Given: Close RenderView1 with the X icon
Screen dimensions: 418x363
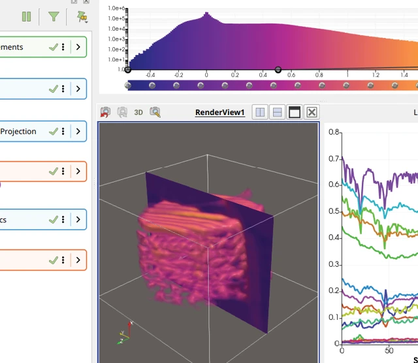Looking at the screenshot, I should tap(312, 112).
